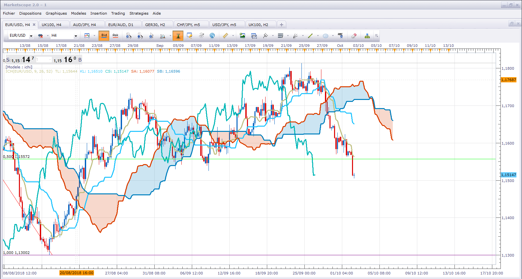Viewport: 522px width, 279px height.
Task: Expand the line tool dropdown arrow
Action: tap(317, 36)
